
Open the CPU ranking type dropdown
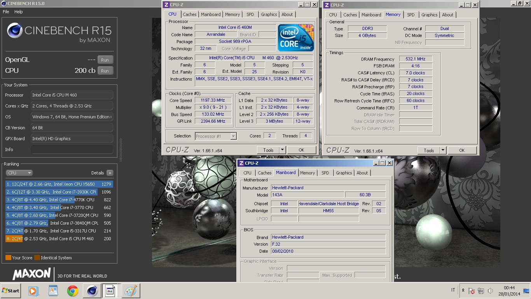coord(19,173)
